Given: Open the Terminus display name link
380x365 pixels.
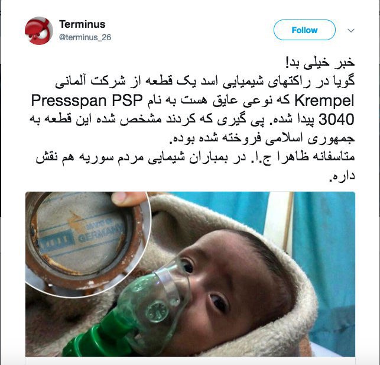Looking at the screenshot, I should pyautogui.click(x=82, y=24).
